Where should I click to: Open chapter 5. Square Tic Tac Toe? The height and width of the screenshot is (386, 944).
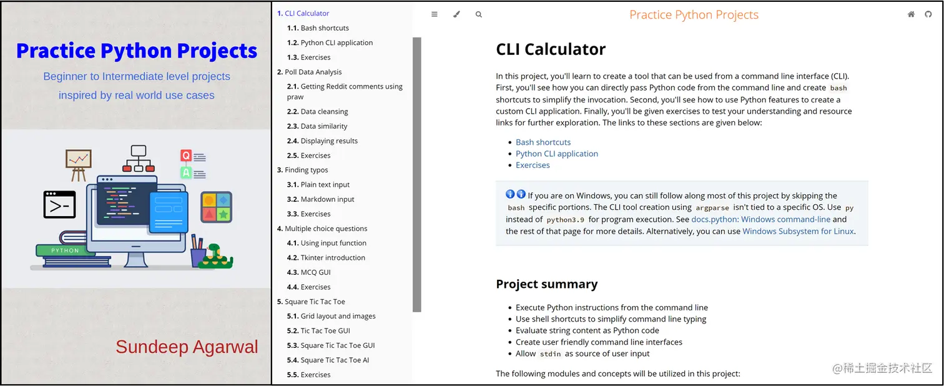coord(311,302)
